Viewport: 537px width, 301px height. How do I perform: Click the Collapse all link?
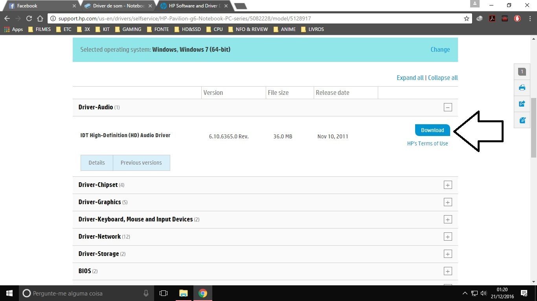point(443,78)
